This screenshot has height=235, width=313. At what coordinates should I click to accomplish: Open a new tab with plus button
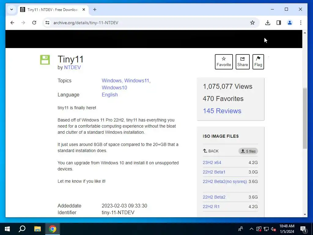(x=95, y=9)
